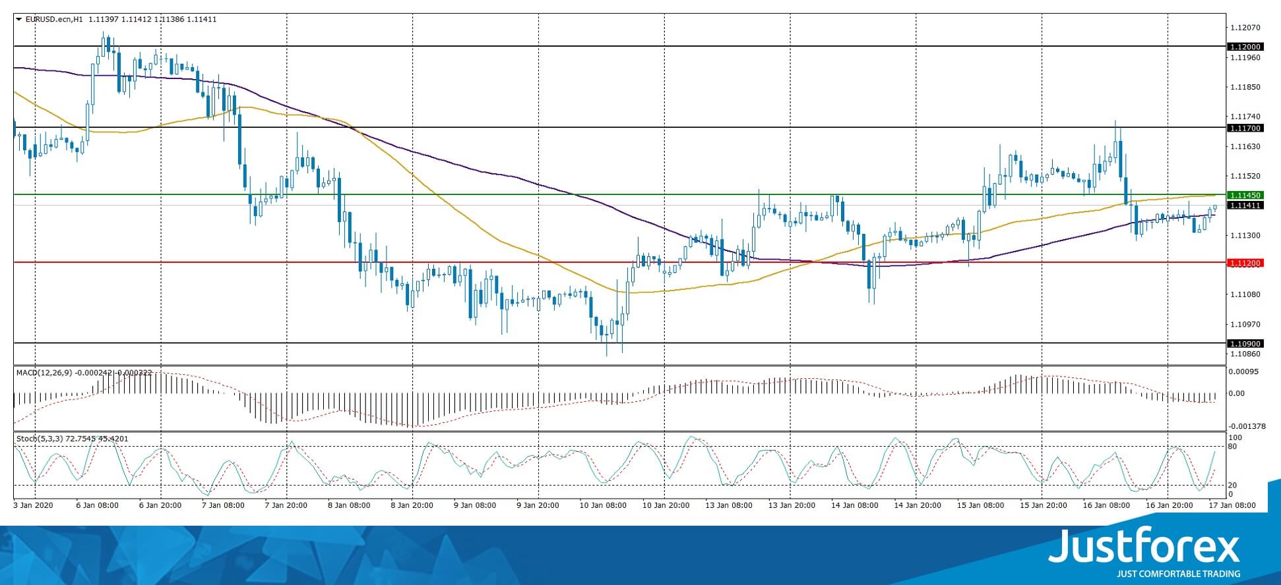Click the 1.10970 price axis label

pyautogui.click(x=1245, y=324)
